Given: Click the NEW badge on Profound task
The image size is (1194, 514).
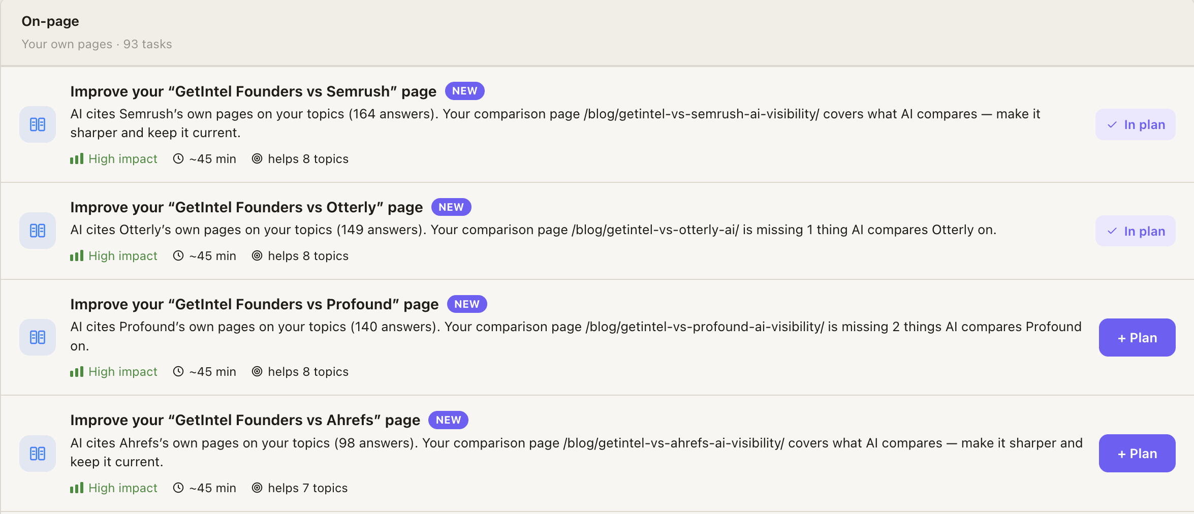Looking at the screenshot, I should click(467, 304).
